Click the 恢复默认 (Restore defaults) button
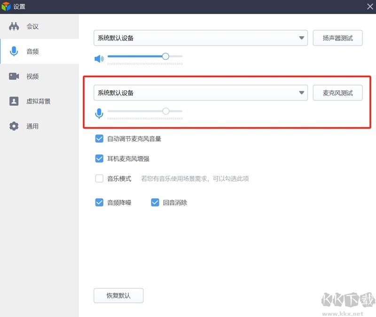 point(118,296)
